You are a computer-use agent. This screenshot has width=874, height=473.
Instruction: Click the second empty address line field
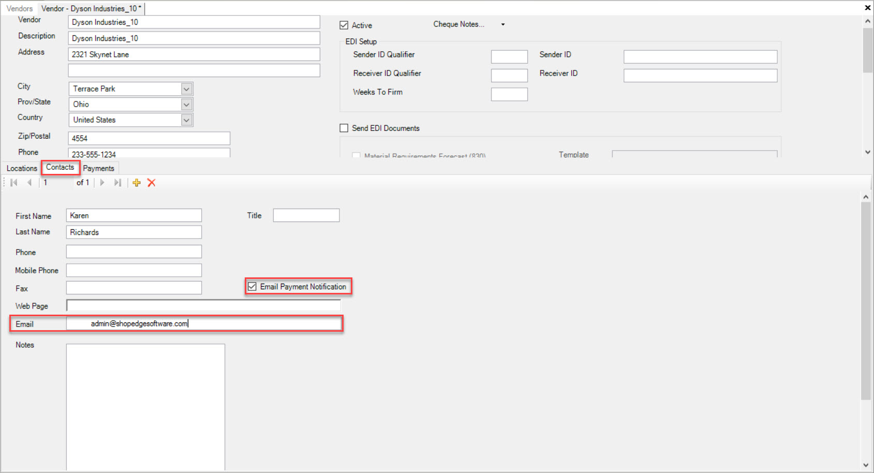pos(194,70)
